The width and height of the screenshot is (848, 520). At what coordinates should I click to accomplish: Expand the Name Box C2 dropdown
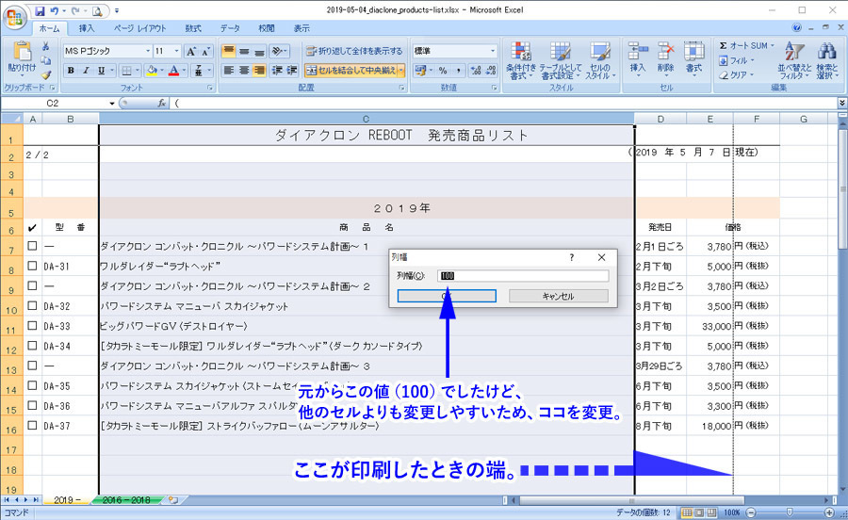(112, 104)
